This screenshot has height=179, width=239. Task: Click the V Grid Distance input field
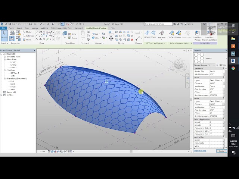[x=216, y=104]
